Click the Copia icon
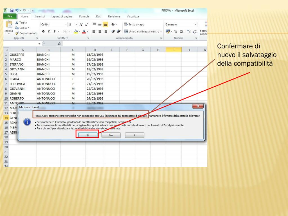The height and width of the screenshot is (216, 288). pos(17,28)
